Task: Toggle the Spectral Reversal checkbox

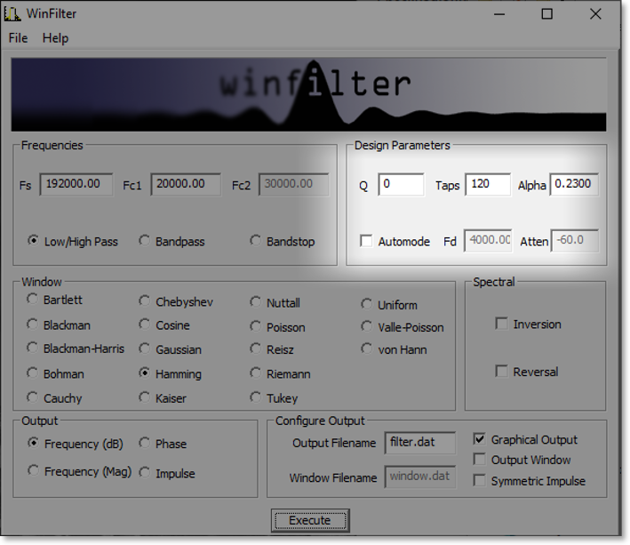Action: pos(502,371)
